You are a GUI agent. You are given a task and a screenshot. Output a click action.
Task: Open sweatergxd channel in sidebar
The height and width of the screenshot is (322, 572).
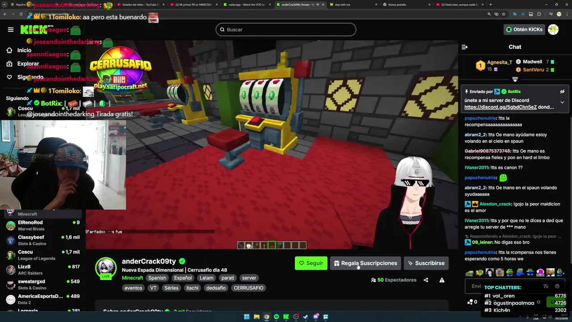coord(43,284)
